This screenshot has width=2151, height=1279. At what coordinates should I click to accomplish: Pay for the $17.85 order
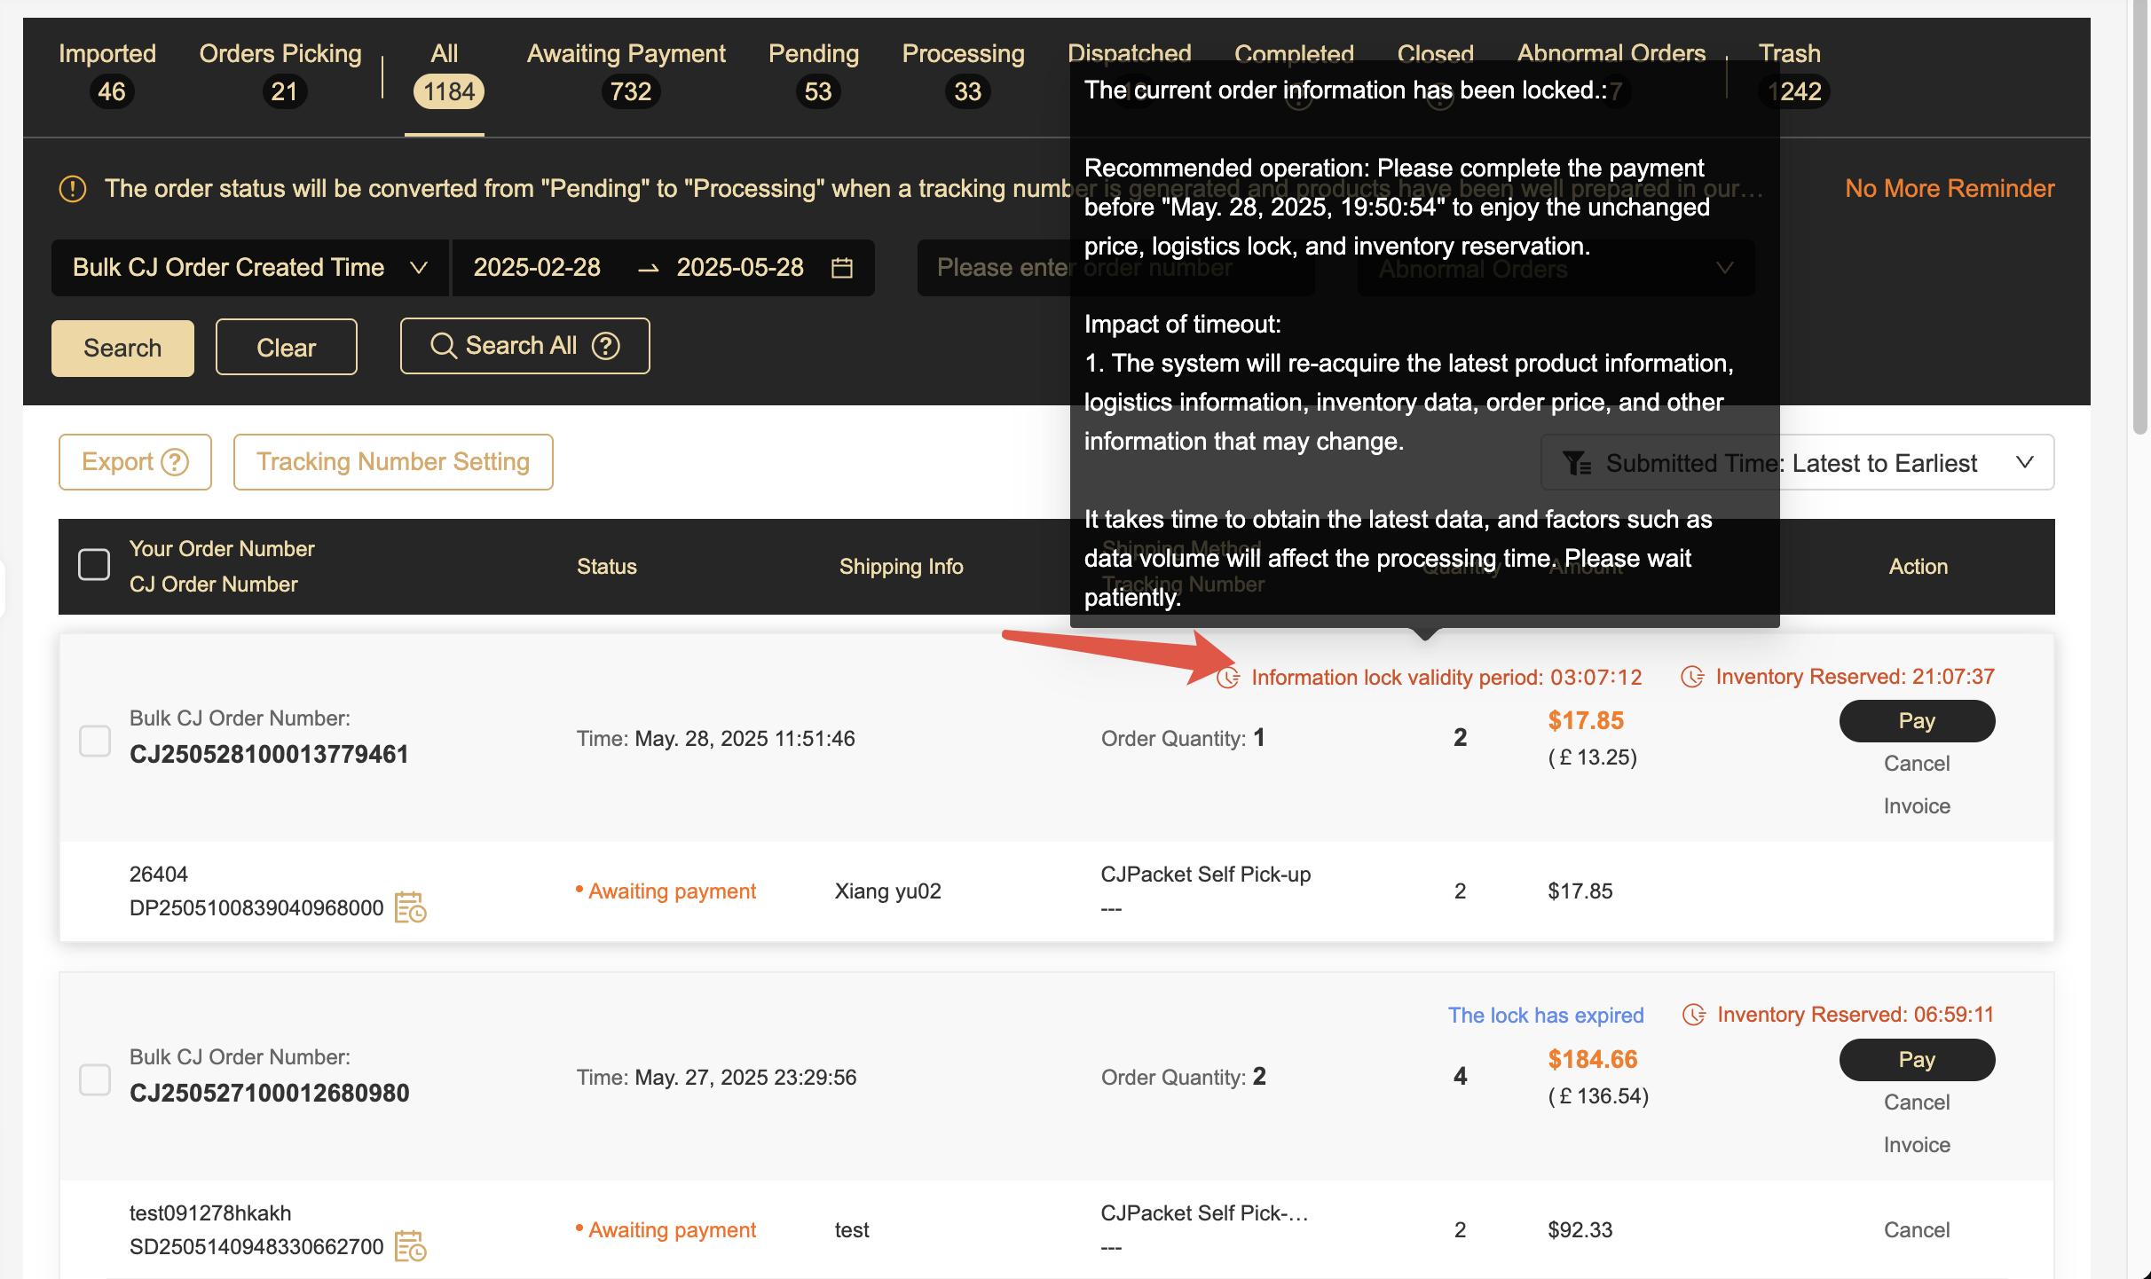point(1917,720)
